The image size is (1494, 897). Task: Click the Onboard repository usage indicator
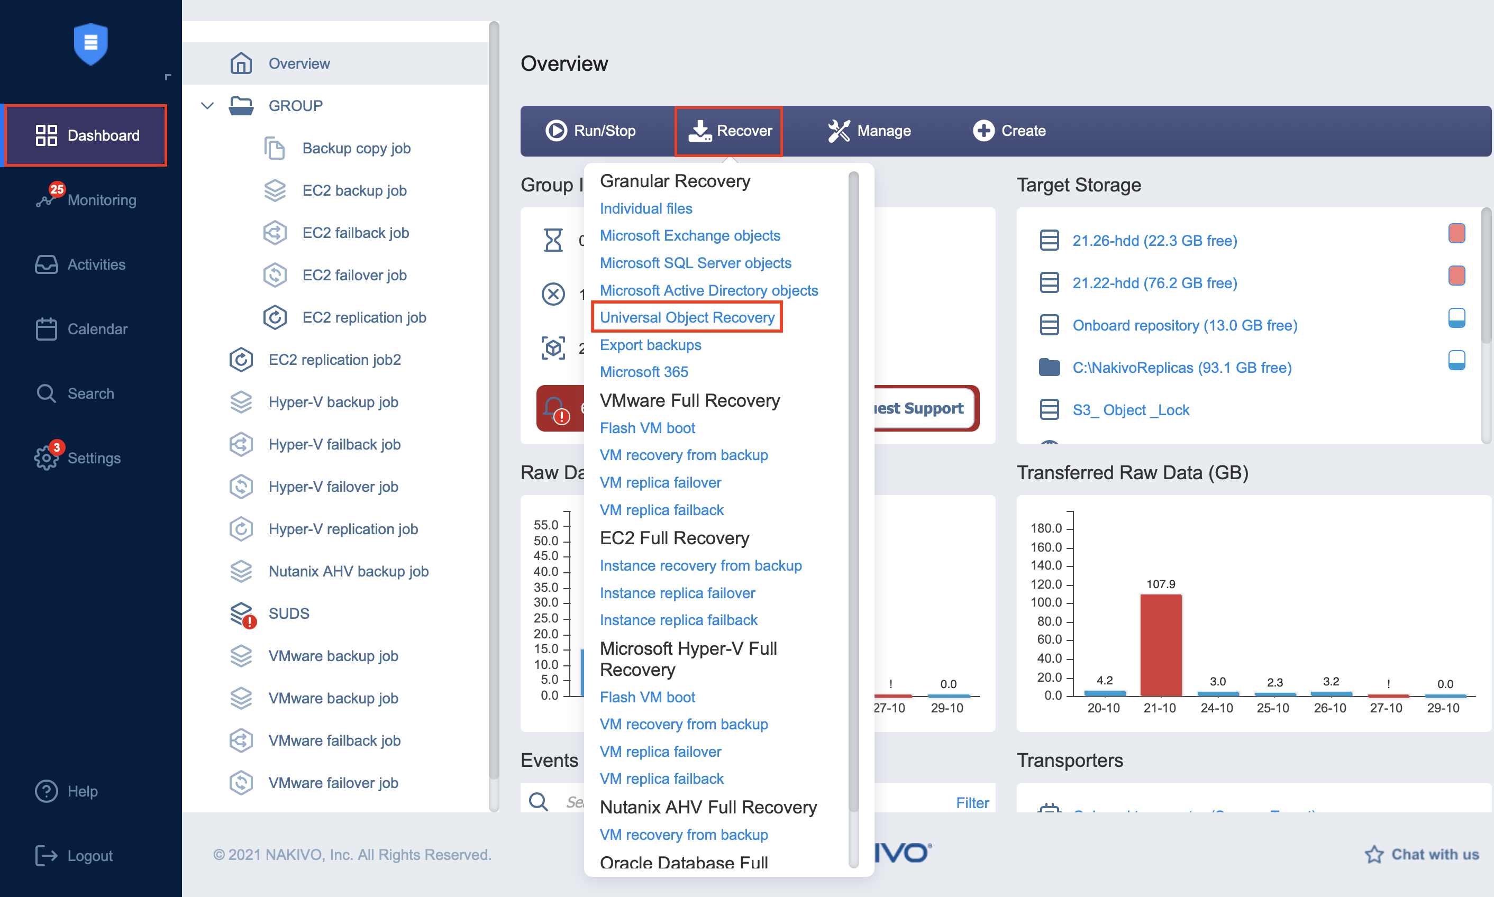[1456, 318]
